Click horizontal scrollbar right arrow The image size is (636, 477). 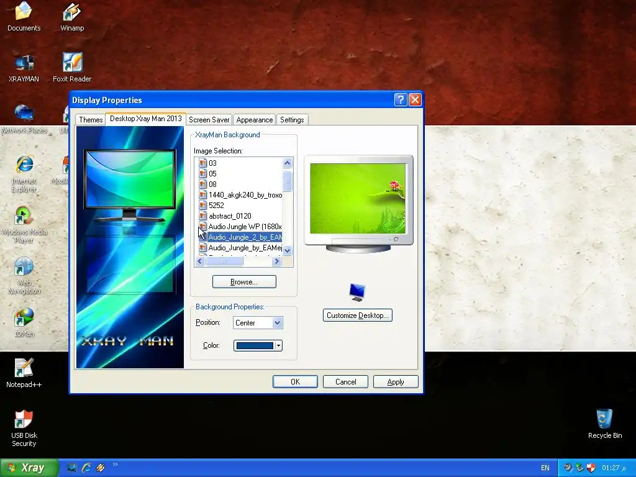276,261
